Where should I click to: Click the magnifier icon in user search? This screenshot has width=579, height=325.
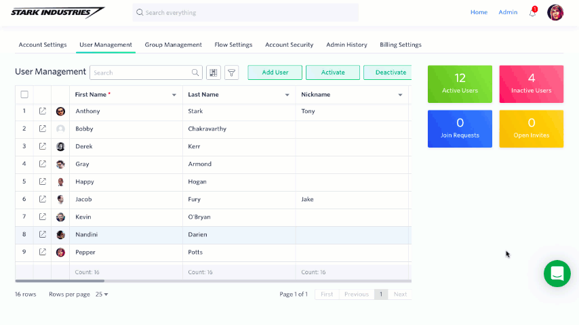(x=195, y=72)
